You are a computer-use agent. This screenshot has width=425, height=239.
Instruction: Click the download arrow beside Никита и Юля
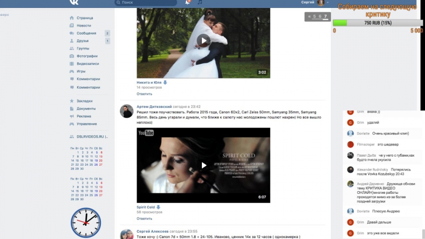click(x=165, y=82)
